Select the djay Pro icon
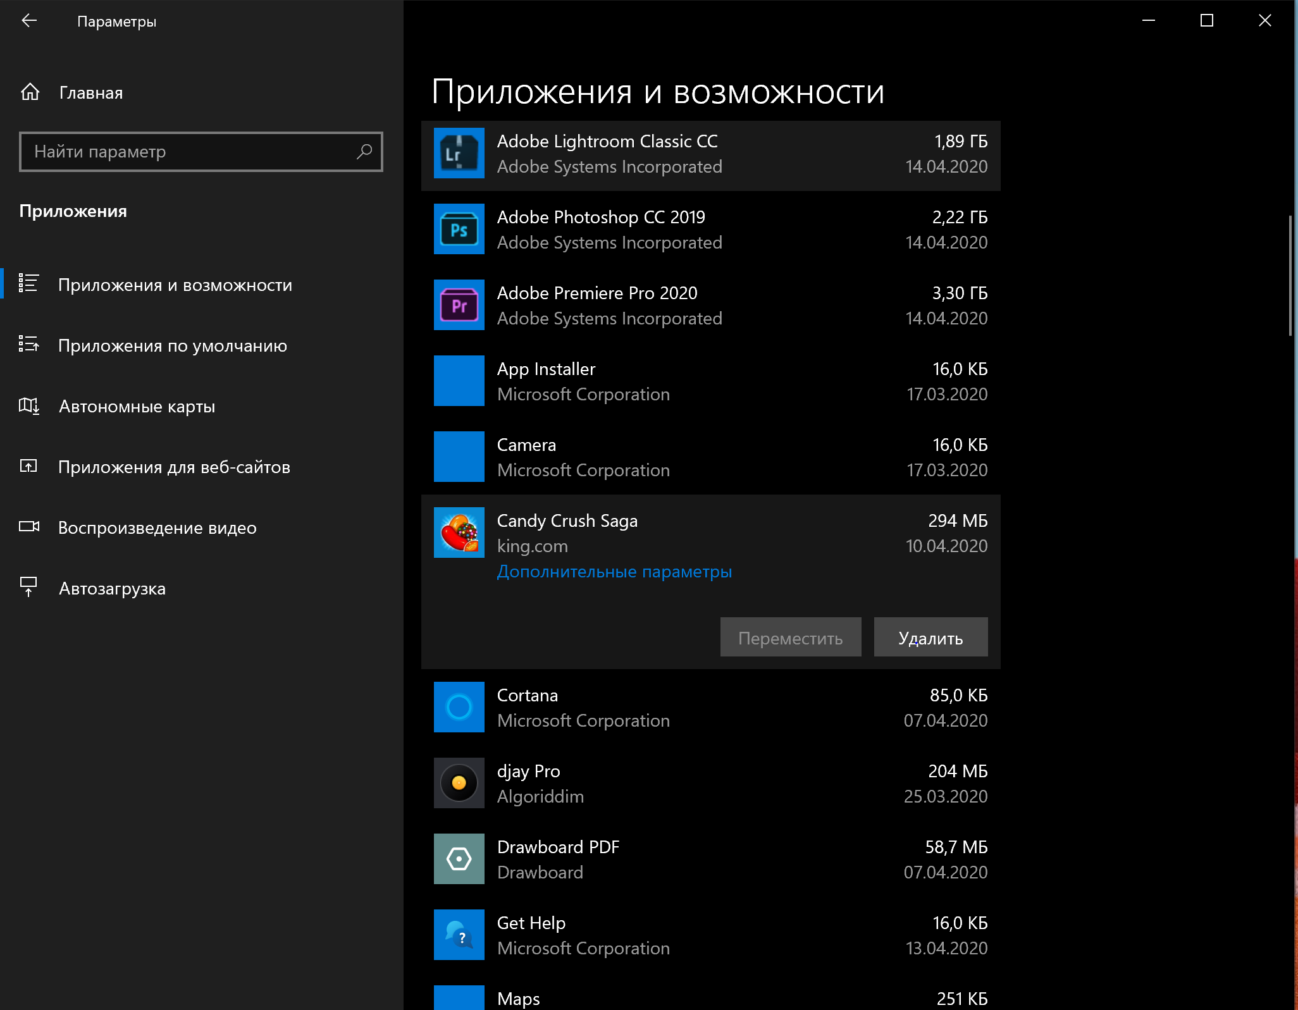Screen dimensions: 1298x1010 coord(459,783)
